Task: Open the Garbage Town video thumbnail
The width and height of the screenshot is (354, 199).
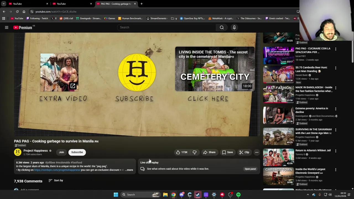Action: pos(278,176)
